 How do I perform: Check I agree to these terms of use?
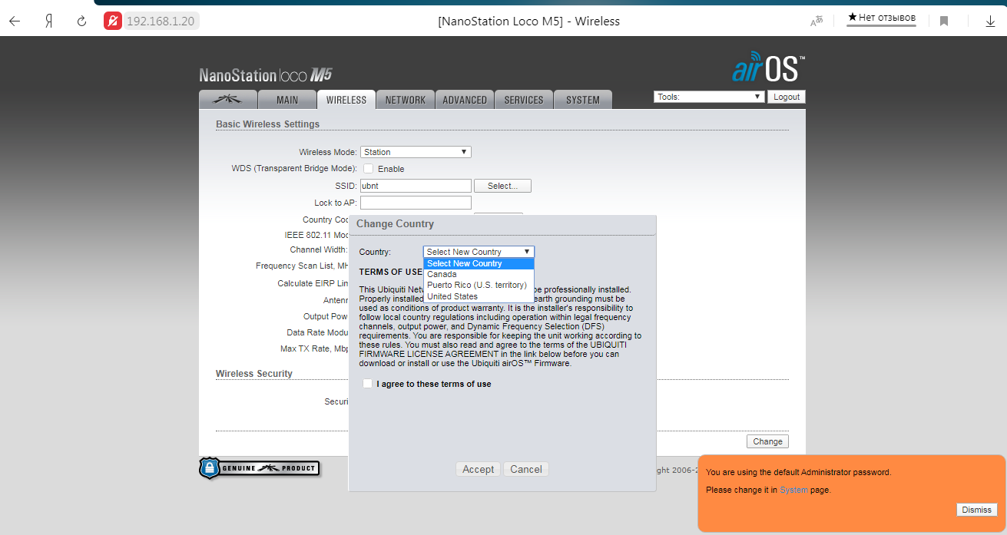[368, 384]
